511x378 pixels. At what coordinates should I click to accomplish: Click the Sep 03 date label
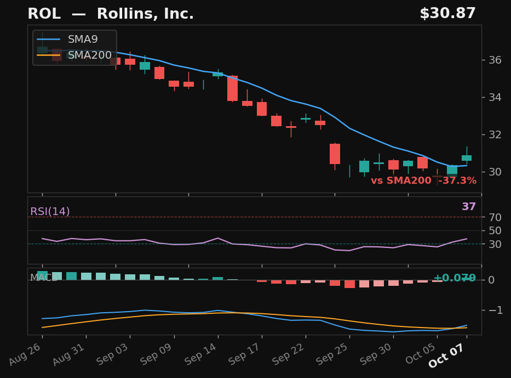[112, 354]
